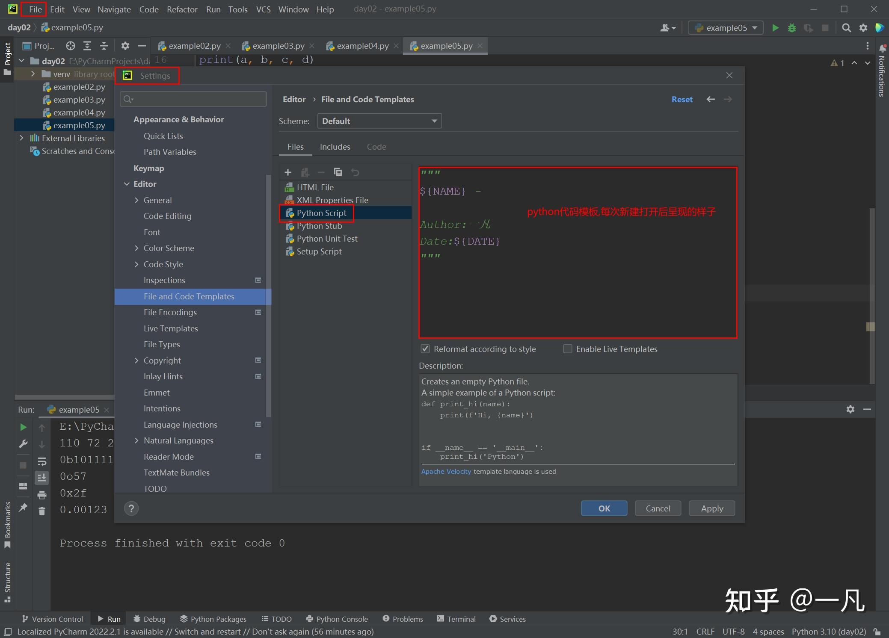Open Search Everywhere magnifier icon
Screen dimensions: 889x638
(846, 28)
